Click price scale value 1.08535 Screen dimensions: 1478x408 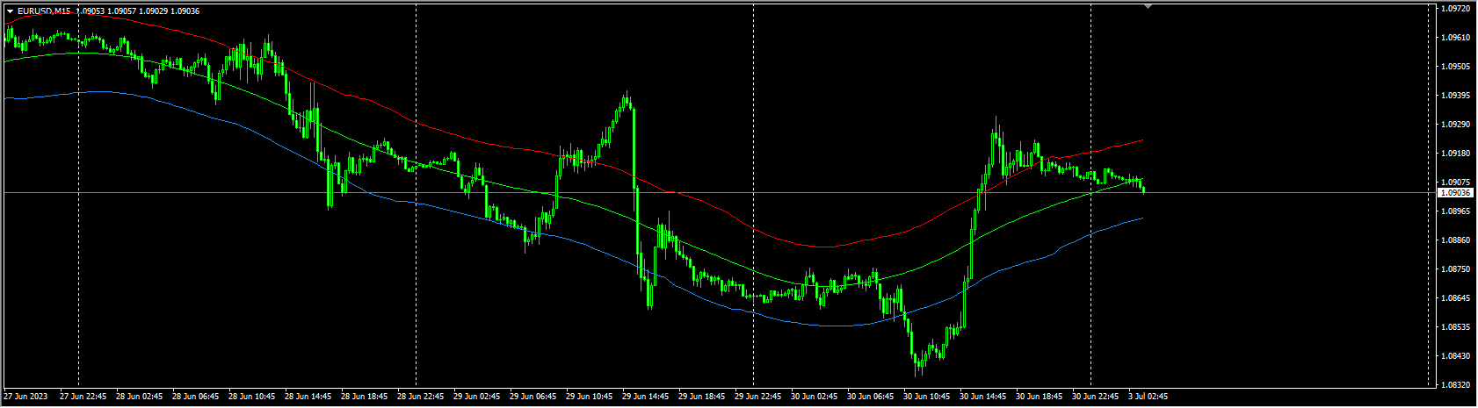click(1455, 327)
